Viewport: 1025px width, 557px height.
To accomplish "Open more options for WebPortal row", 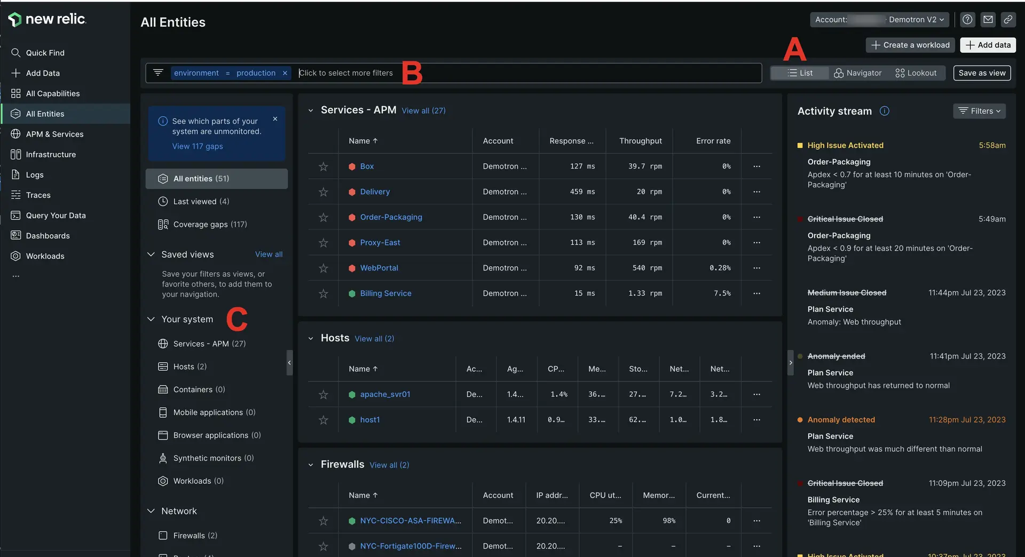I will (756, 268).
